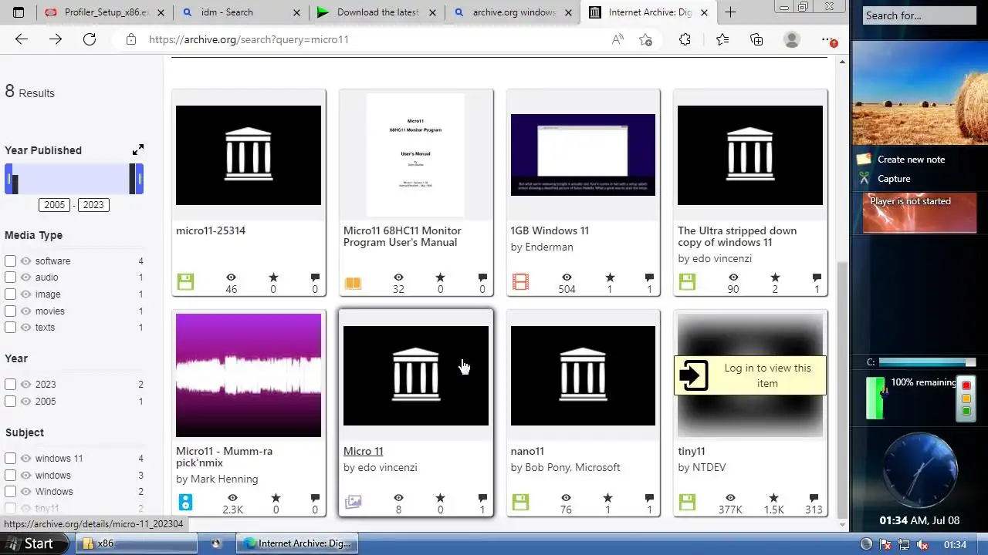Viewport: 988px width, 555px height.
Task: Click the Read aloud icon in address bar
Action: [617, 39]
